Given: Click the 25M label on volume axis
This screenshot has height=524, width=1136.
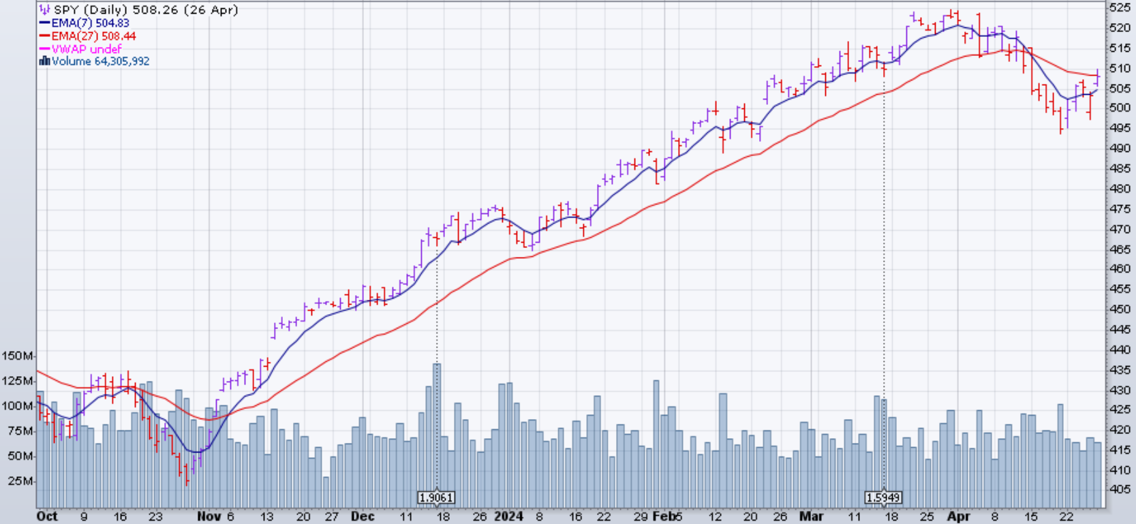Looking at the screenshot, I should tap(20, 481).
